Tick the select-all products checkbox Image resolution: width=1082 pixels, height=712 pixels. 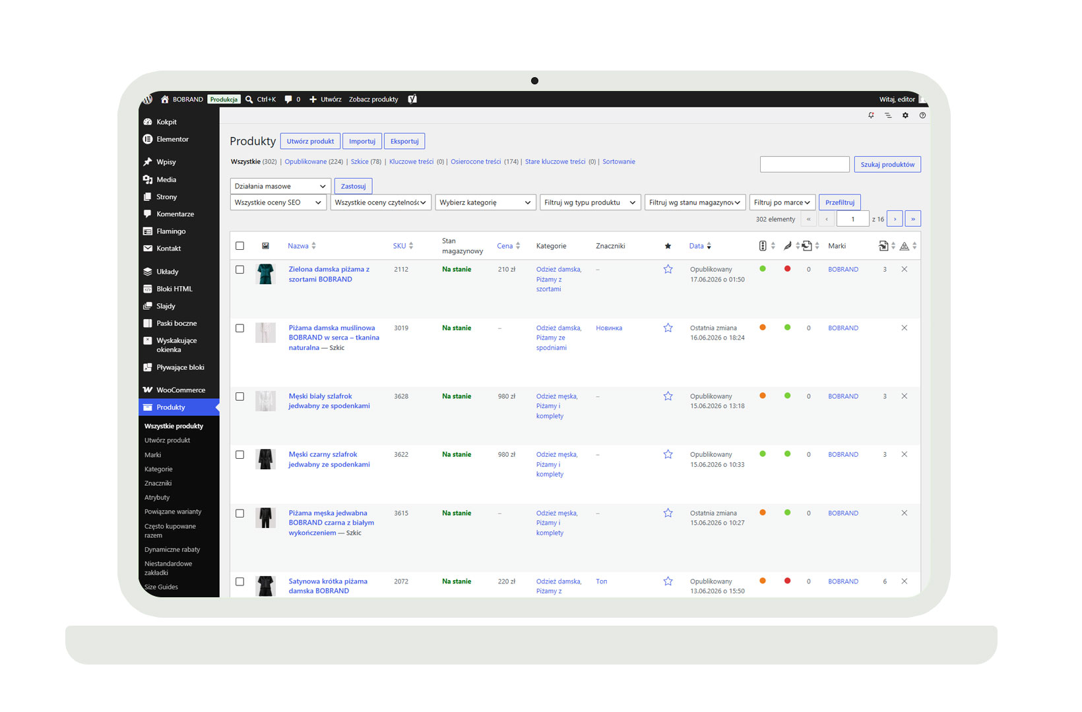(239, 246)
